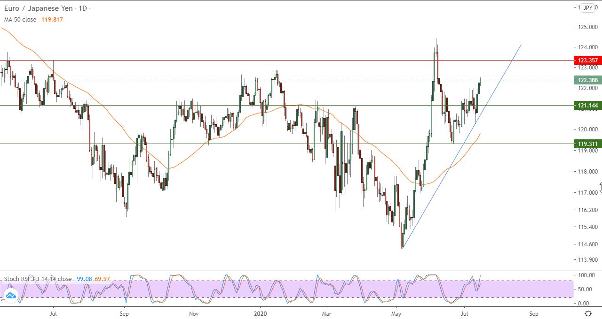
Task: Select the red 123.357 price label
Action: [x=587, y=61]
